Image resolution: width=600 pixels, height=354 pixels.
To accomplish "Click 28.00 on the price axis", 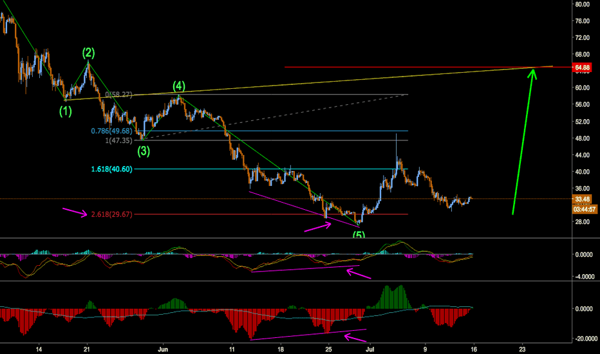I will [x=583, y=222].
